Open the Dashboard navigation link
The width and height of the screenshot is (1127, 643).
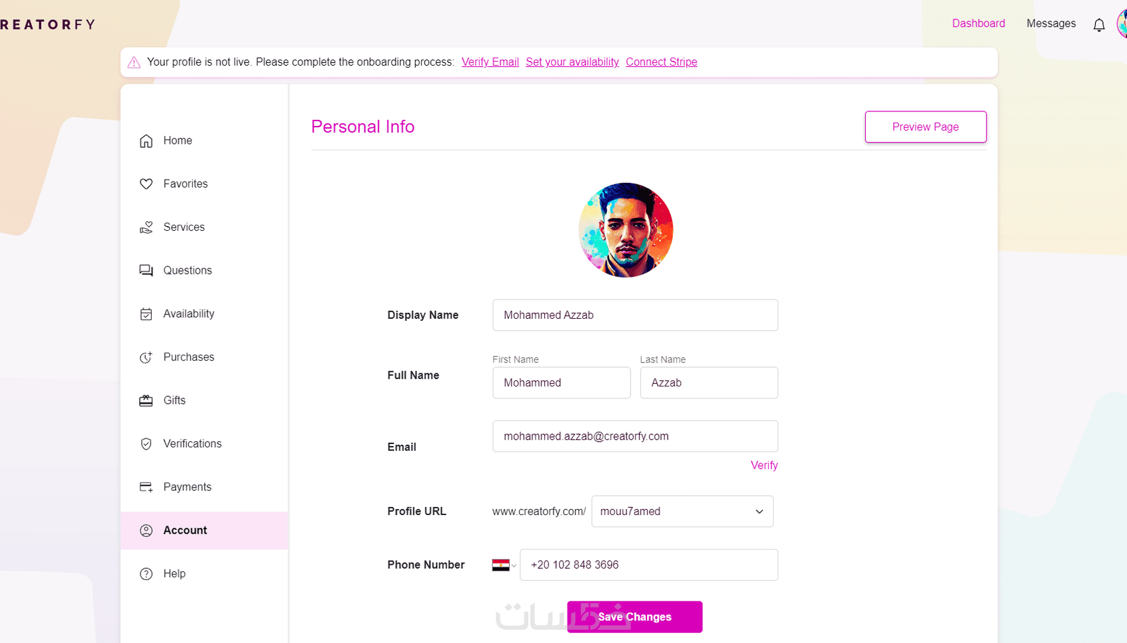pos(978,24)
